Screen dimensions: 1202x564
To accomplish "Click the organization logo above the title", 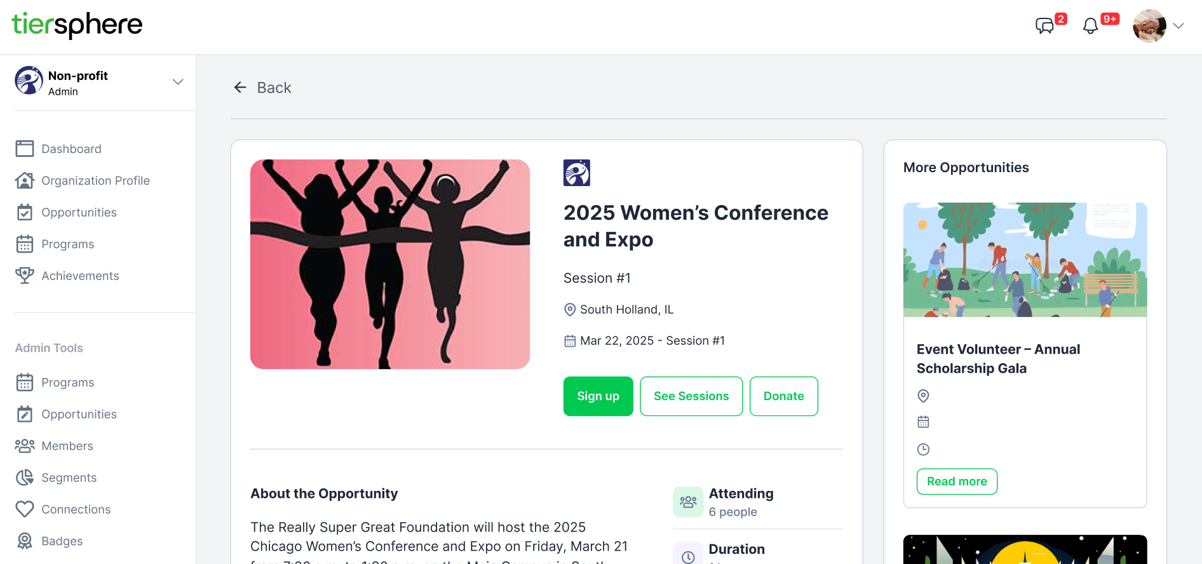I will pyautogui.click(x=576, y=173).
